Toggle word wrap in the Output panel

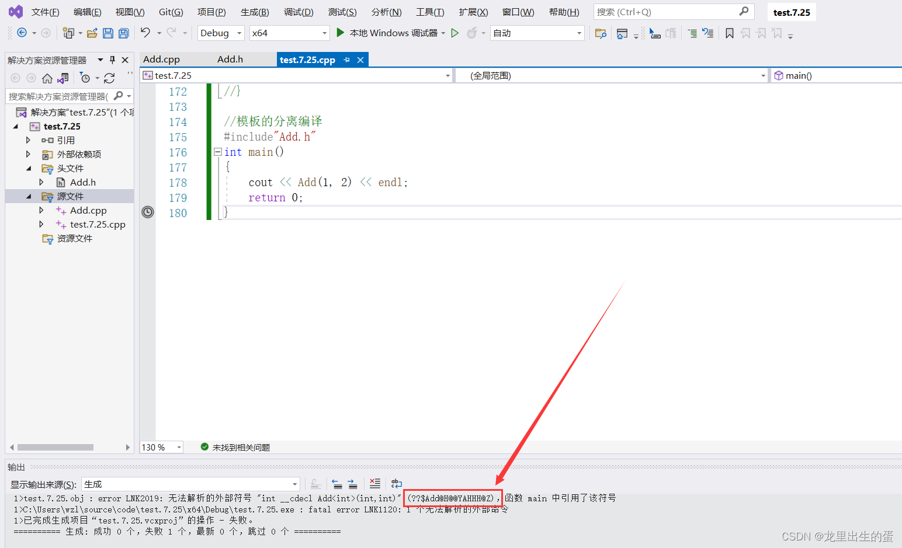[x=397, y=484]
